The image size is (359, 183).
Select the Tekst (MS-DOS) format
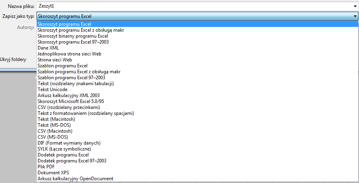coord(198,125)
